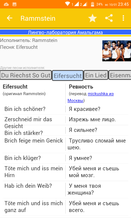131x218 pixels.
Task: Tap the translation line Я умнее?
Action: pyautogui.click(x=81, y=158)
